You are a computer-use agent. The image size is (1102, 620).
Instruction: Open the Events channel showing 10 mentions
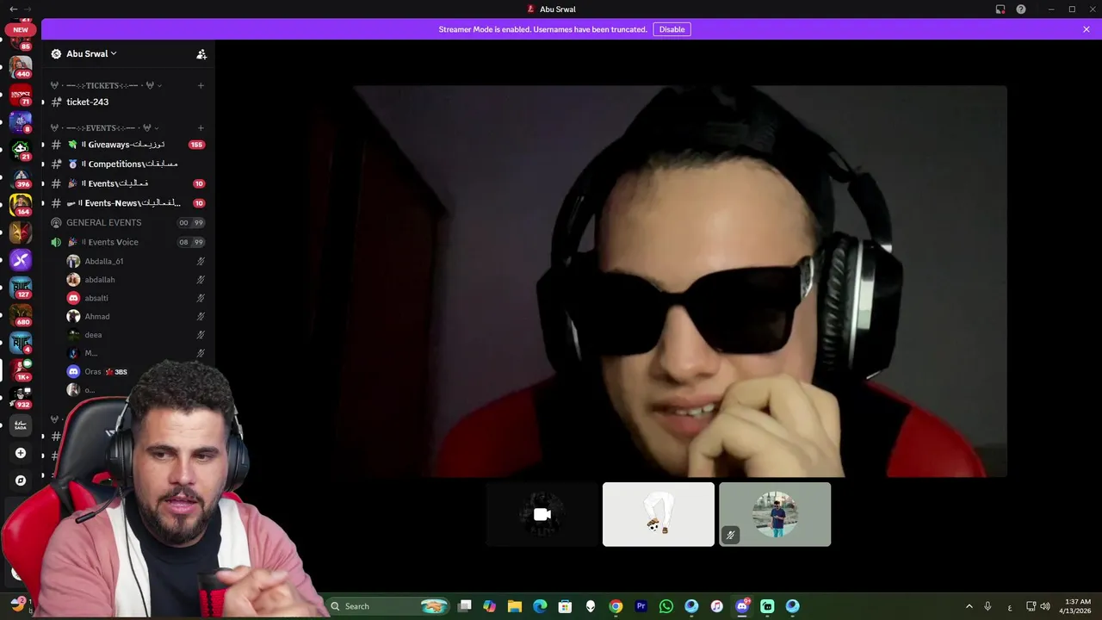point(127,183)
